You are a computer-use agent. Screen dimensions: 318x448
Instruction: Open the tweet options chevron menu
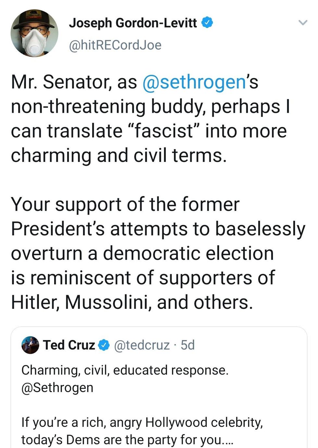click(302, 23)
